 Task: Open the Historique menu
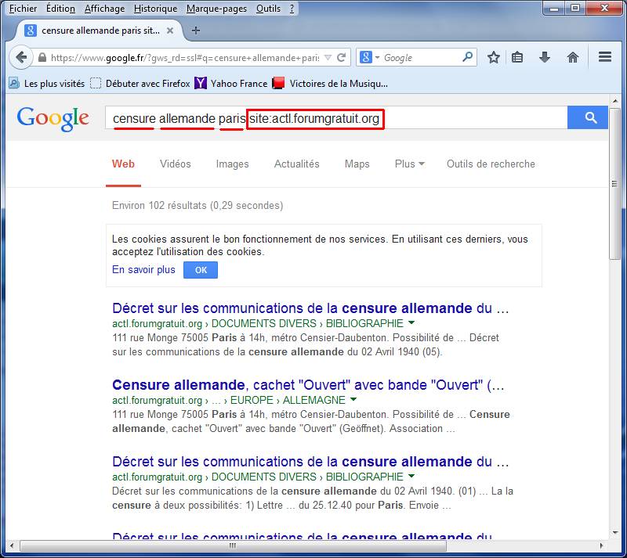point(155,9)
